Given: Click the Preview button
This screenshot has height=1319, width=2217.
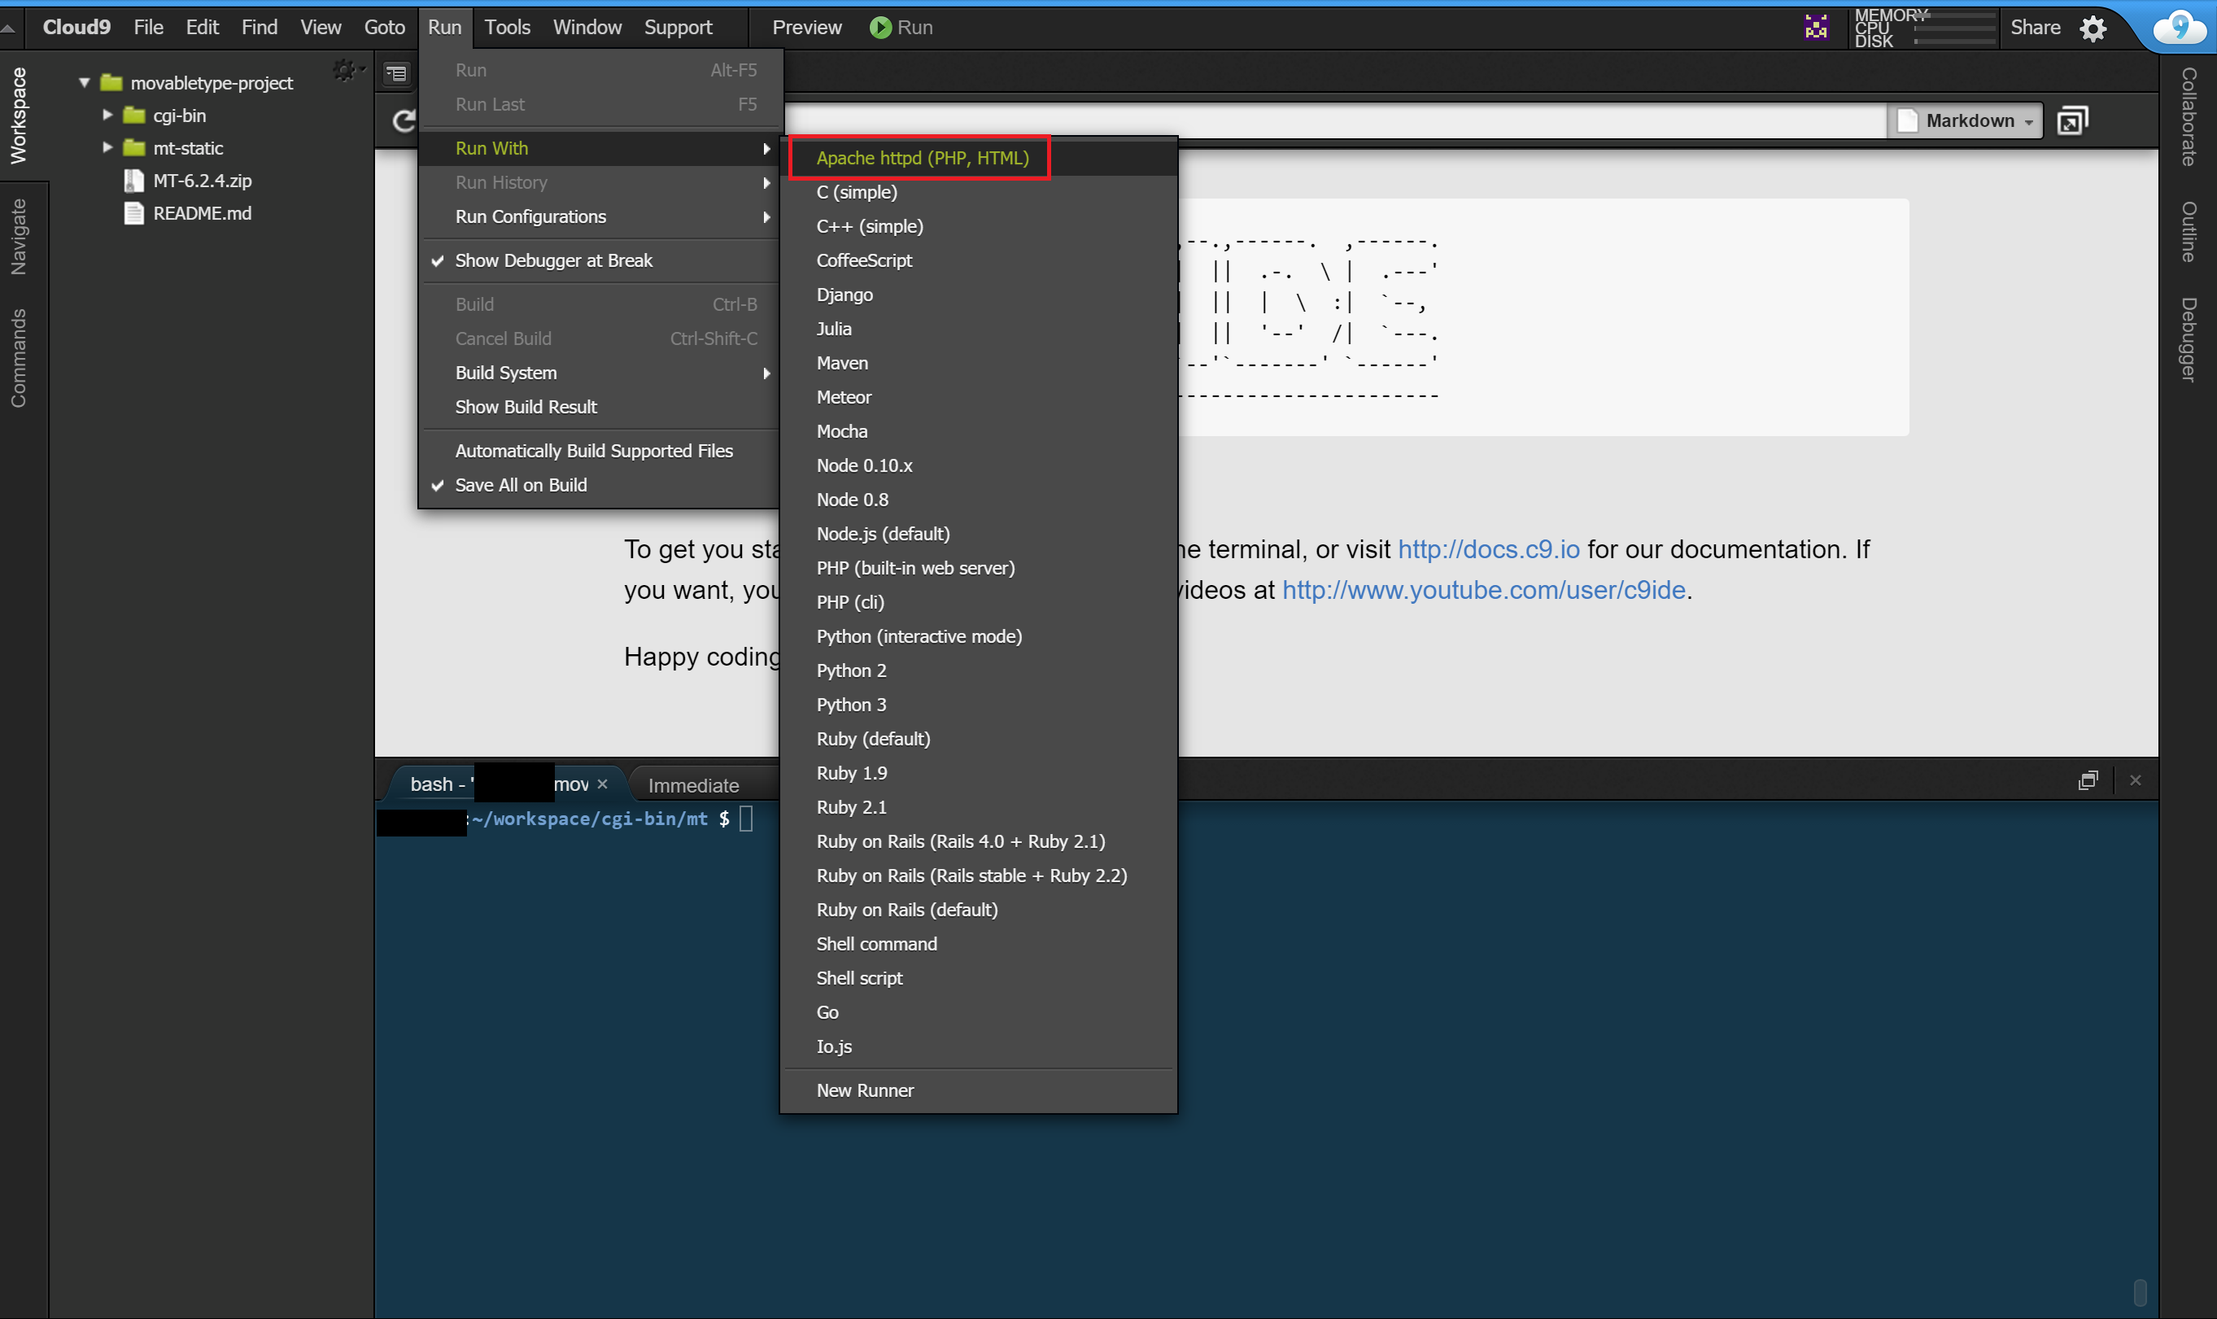Looking at the screenshot, I should tap(806, 28).
